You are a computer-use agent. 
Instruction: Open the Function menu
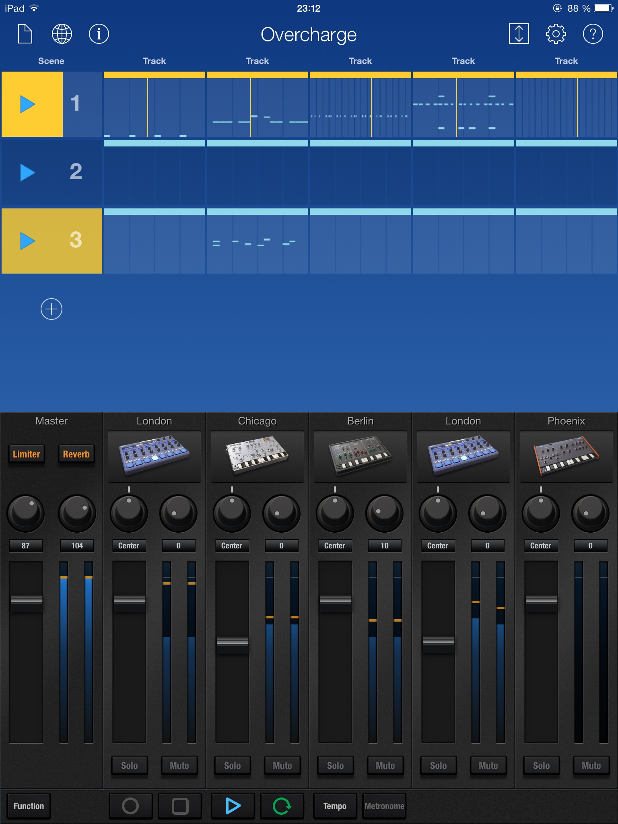pyautogui.click(x=29, y=806)
